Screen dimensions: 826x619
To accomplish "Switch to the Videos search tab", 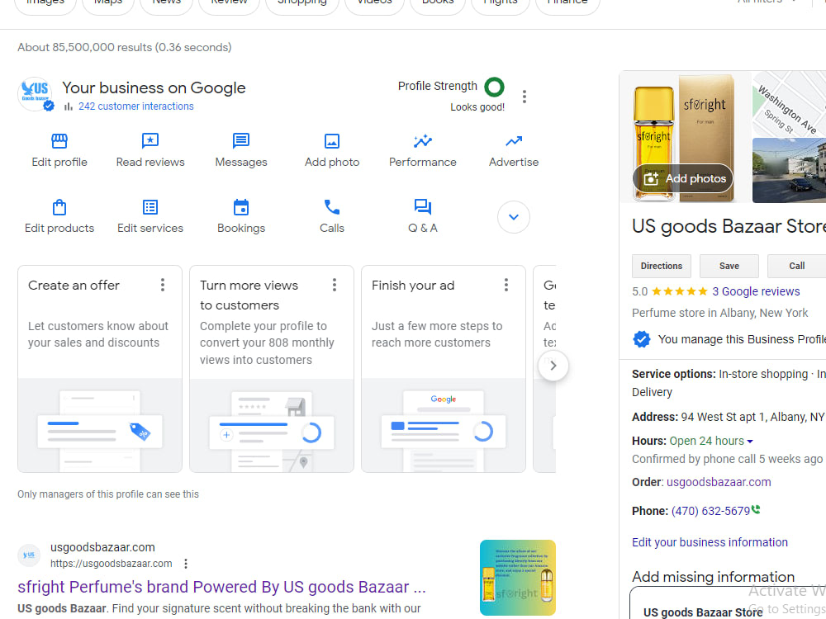I will 374,3.
